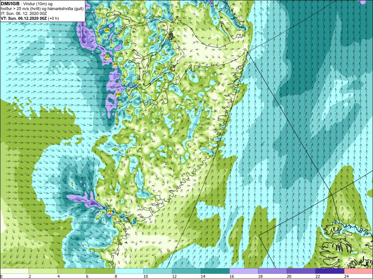This screenshot has width=373, height=279.
Task: Click scale value '10' on the color bar
Action: pos(145,276)
